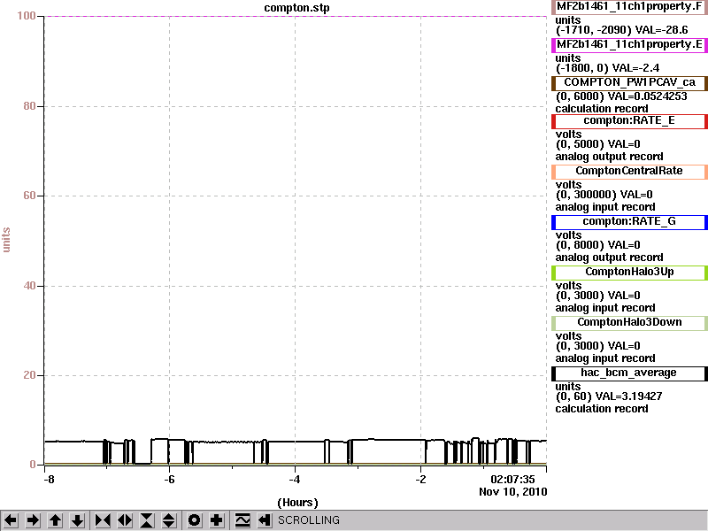Click the 80 tick on the y-axis
The height and width of the screenshot is (531, 708).
(x=29, y=106)
